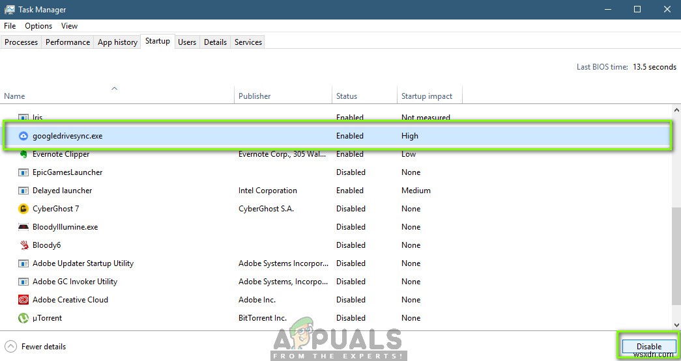The image size is (681, 361).
Task: Select Adobe GC Invoker Utility entry
Action: click(75, 281)
